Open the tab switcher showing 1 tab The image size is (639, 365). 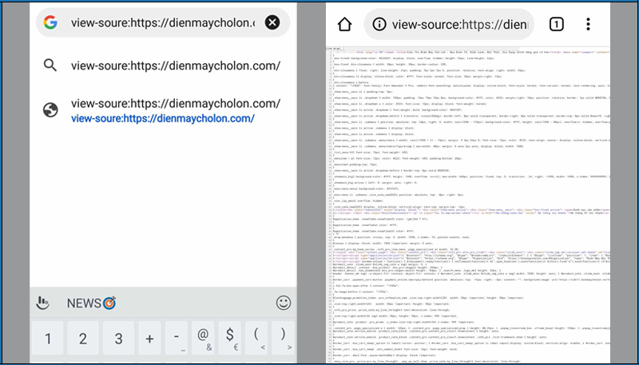tap(556, 25)
